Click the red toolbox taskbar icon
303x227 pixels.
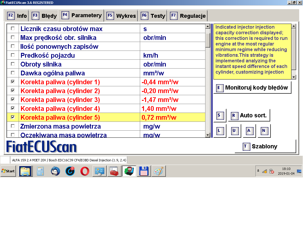click(x=114, y=171)
